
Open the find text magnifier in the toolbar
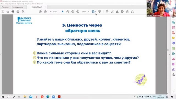23,12
